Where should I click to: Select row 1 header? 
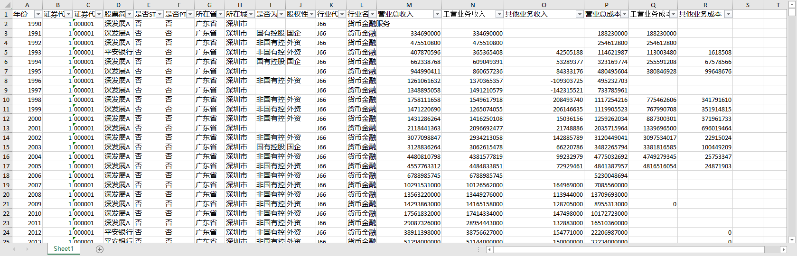6,14
